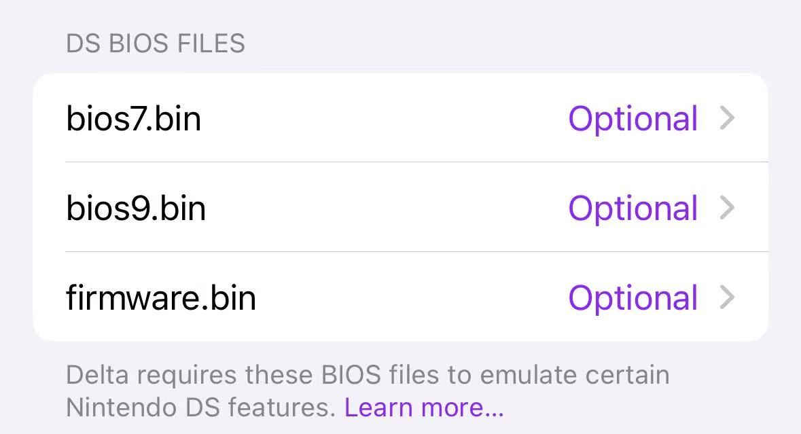Click the Optional status for bios7.bin
This screenshot has width=801, height=434.
(633, 119)
